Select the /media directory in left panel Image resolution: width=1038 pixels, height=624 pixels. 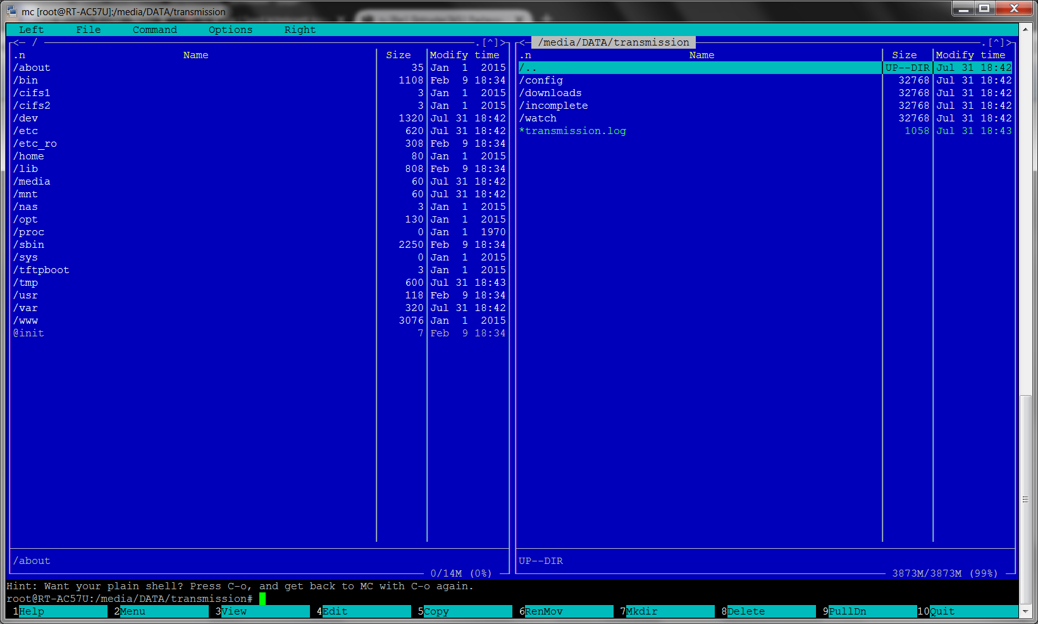[259, 181]
